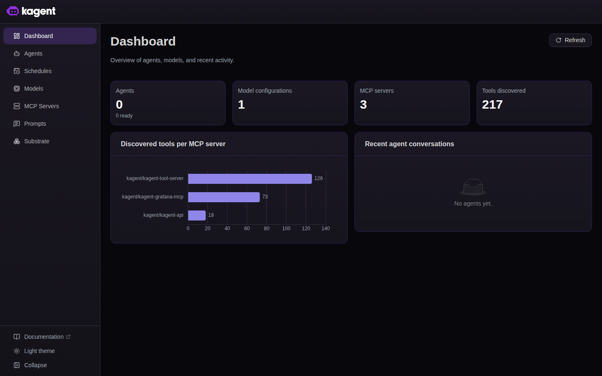Open the Substrate page
Image resolution: width=602 pixels, height=376 pixels.
pos(50,141)
